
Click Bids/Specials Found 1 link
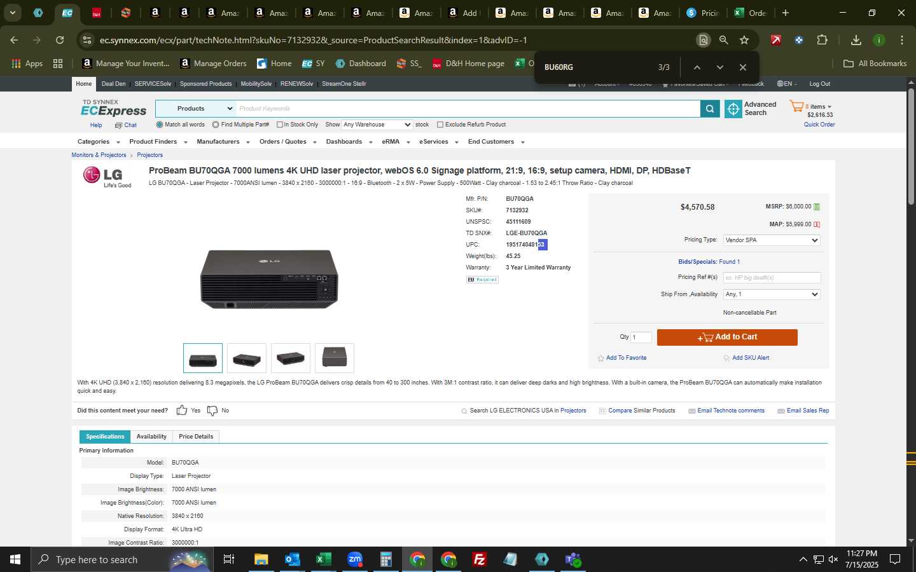[709, 262]
